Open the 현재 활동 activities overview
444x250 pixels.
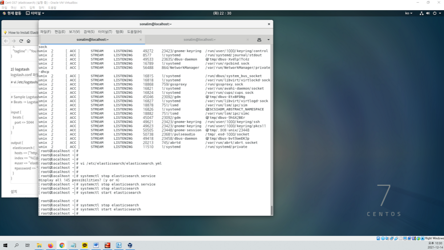click(12, 13)
